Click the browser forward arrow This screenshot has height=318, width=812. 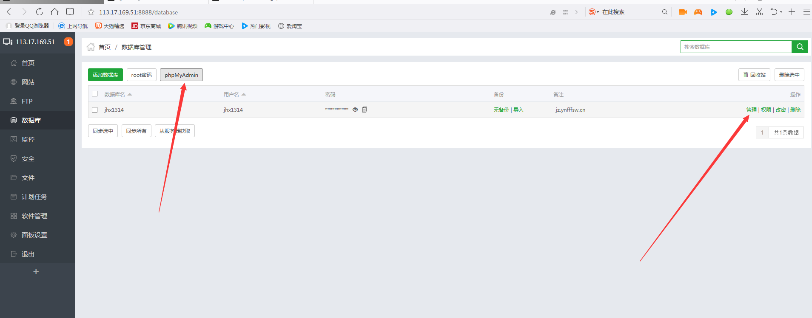click(24, 12)
